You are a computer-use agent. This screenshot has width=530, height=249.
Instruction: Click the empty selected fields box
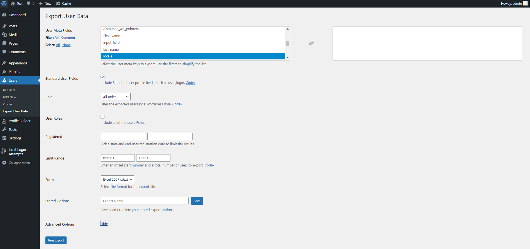pyautogui.click(x=427, y=43)
